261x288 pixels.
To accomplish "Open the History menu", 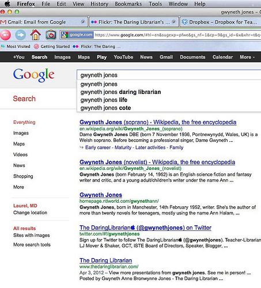I will click(99, 3).
